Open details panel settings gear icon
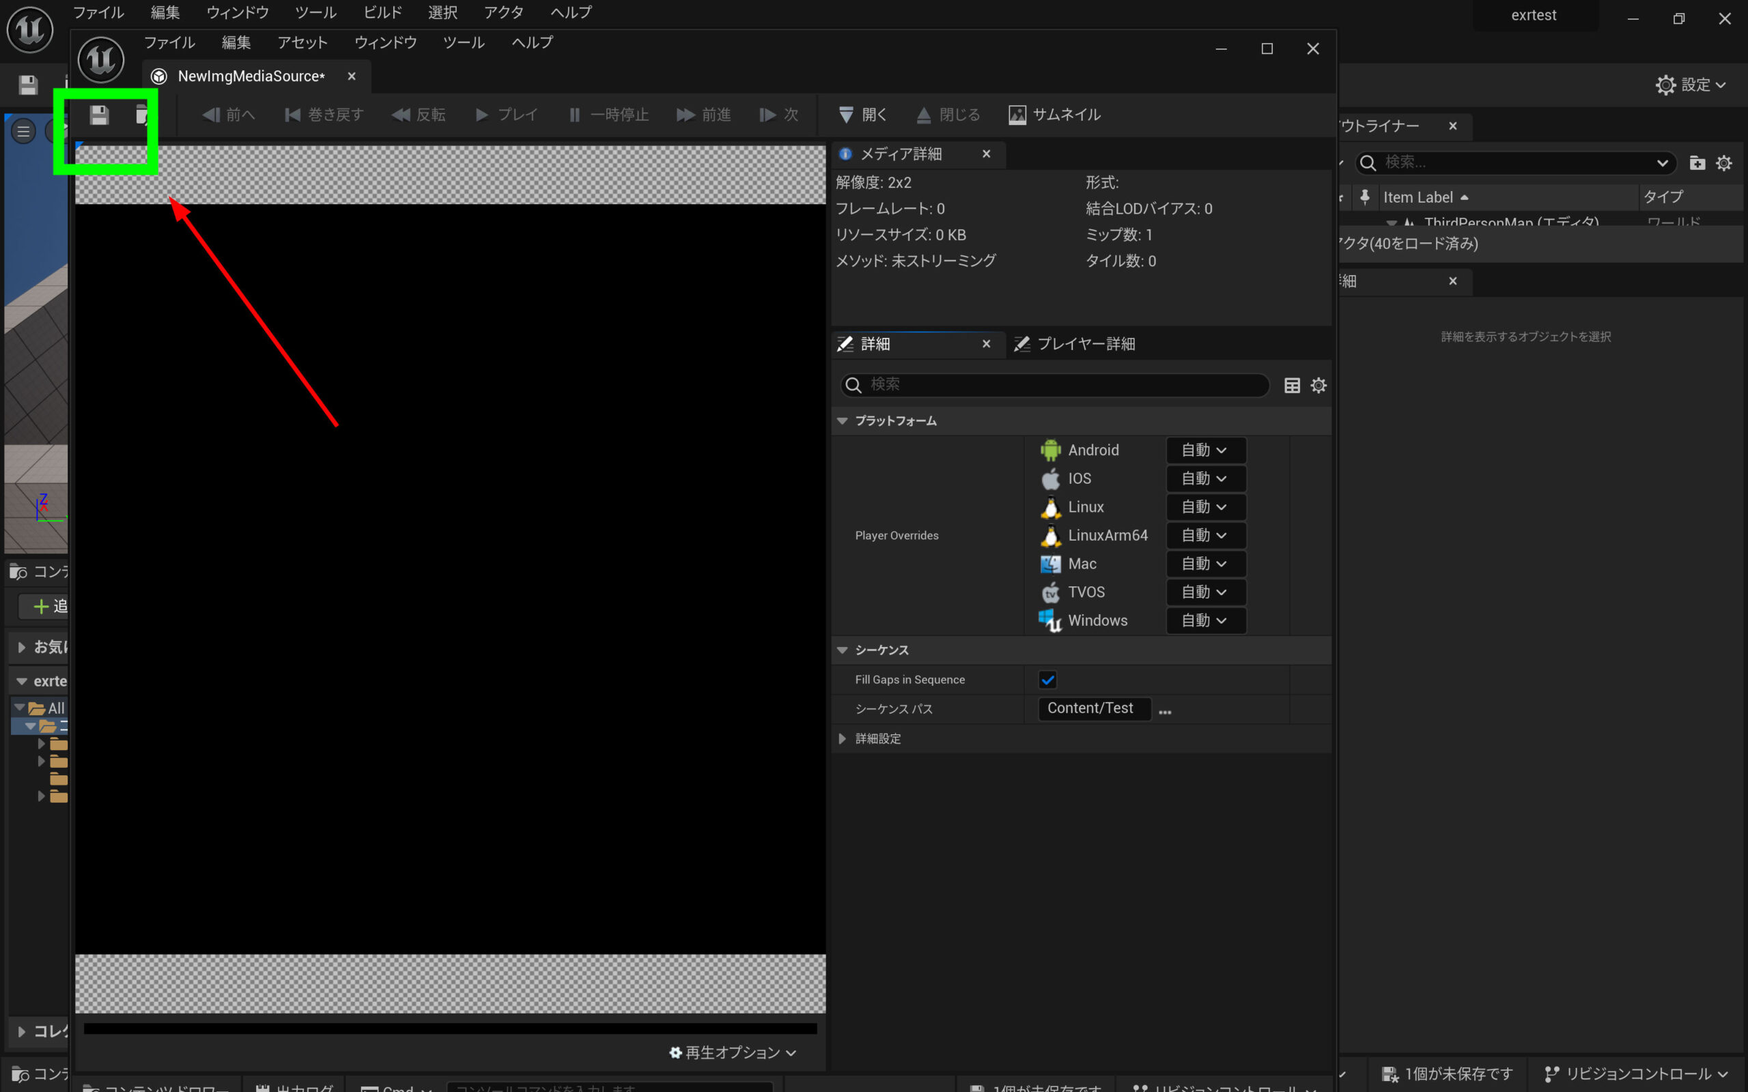Viewport: 1748px width, 1092px height. pyautogui.click(x=1319, y=386)
